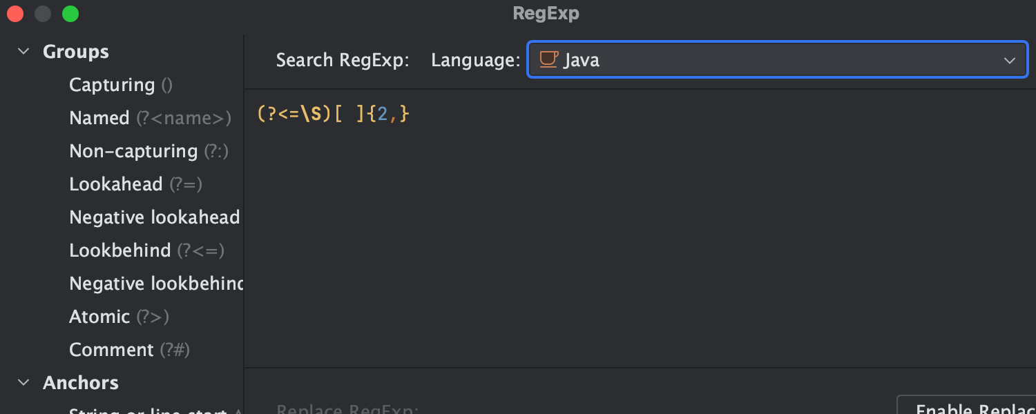Close the RegExp window
Screen dimensions: 1036x414
click(15, 14)
